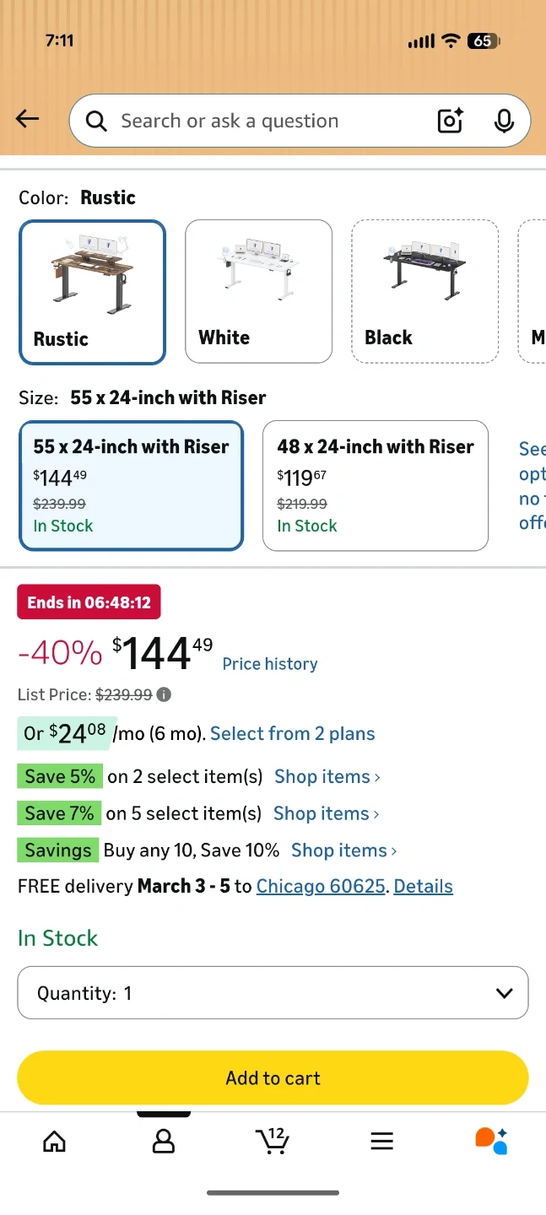Expand Shop items for Save 5%
Viewport: 546px width, 1215px height.
[x=327, y=776]
